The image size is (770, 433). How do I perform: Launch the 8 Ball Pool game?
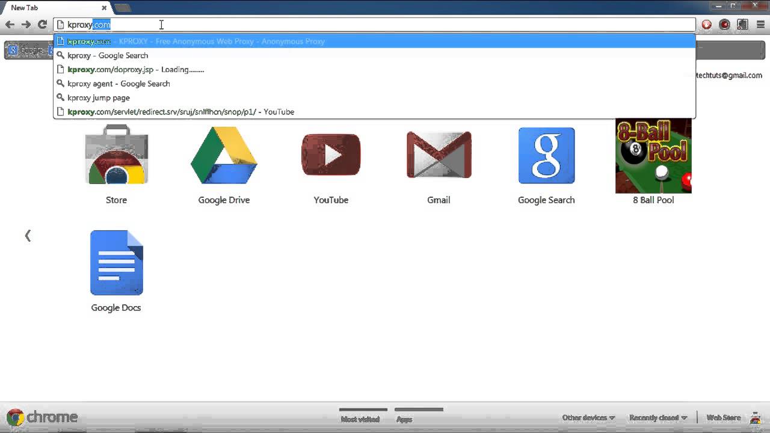653,156
